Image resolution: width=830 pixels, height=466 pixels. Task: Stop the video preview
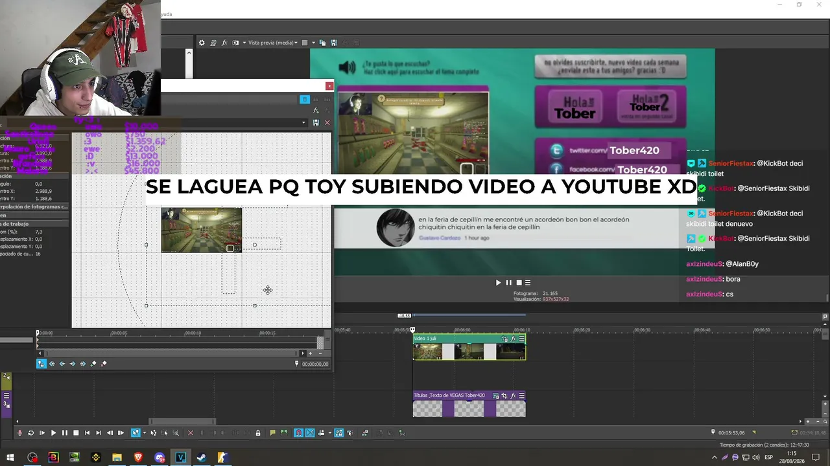(519, 282)
